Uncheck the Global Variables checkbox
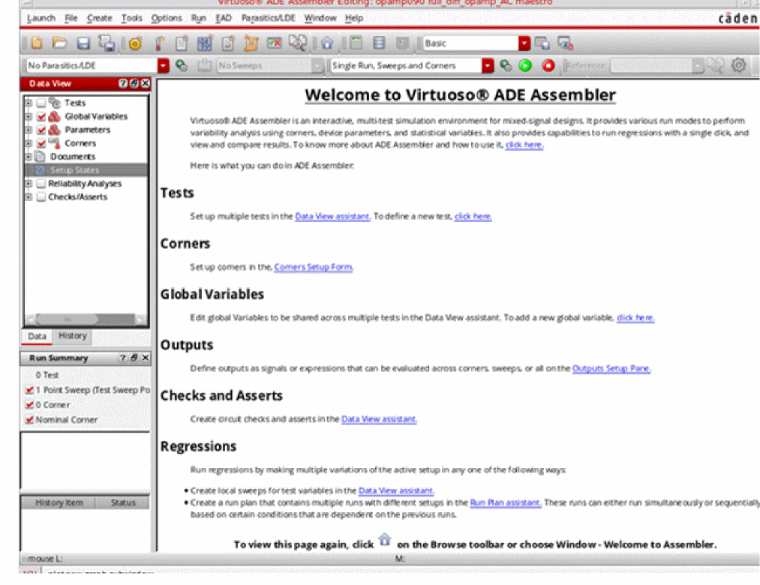This screenshot has width=760, height=585. pos(41,116)
